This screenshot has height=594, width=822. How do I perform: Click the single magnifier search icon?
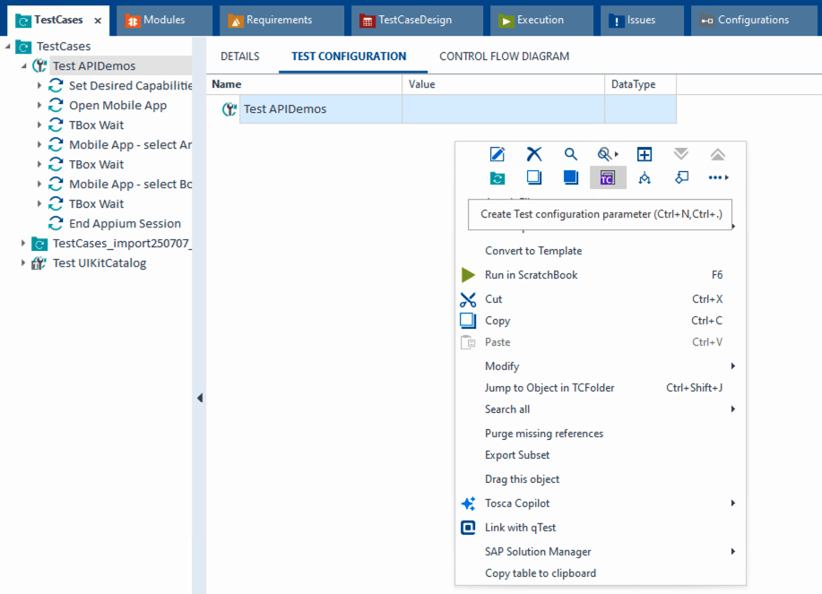(570, 154)
